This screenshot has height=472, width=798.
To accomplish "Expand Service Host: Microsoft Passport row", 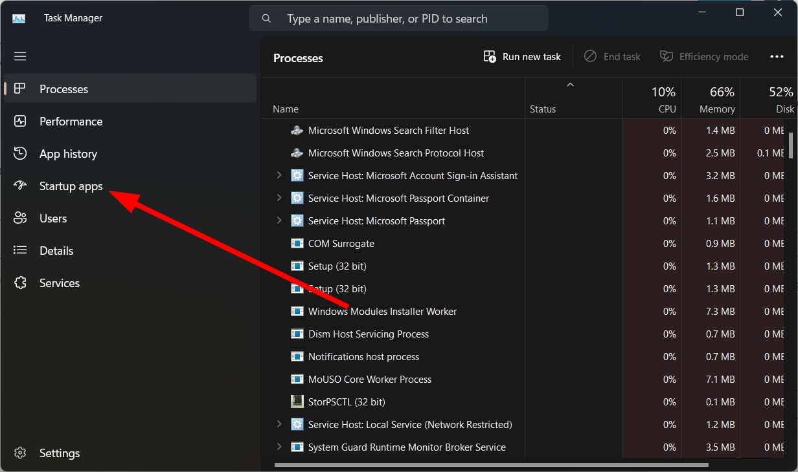I will tap(279, 220).
